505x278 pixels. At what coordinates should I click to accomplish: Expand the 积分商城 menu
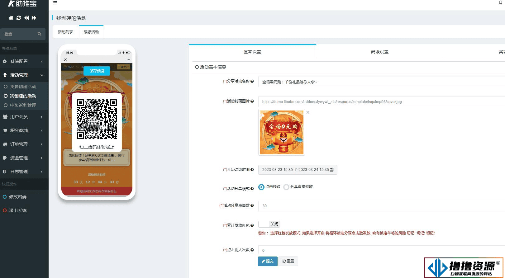point(24,130)
